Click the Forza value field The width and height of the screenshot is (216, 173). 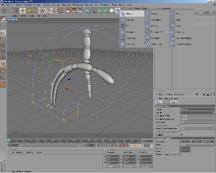point(185,148)
